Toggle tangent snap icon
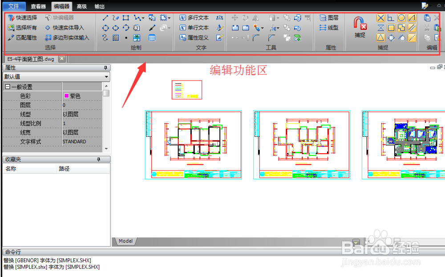Viewport: 445px width, 277px height. click(401, 38)
